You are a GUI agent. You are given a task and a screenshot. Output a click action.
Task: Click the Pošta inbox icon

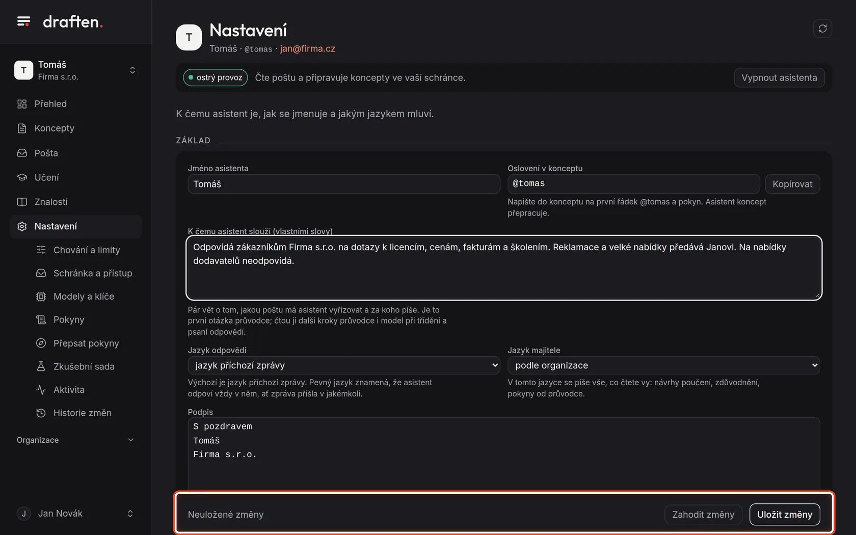pos(22,153)
